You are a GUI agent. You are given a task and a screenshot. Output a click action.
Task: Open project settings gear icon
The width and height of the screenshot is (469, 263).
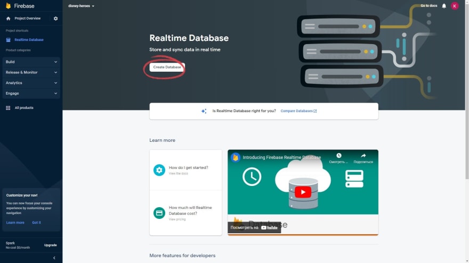tap(55, 19)
